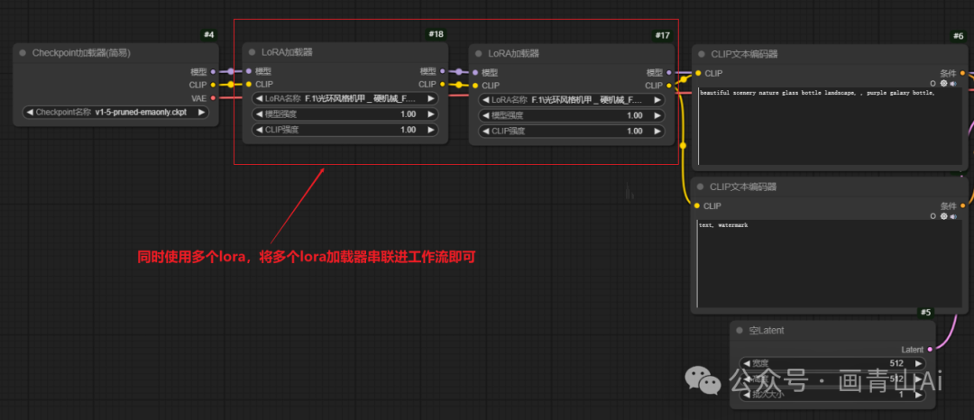Click the #4 node ID badge

[x=209, y=35]
